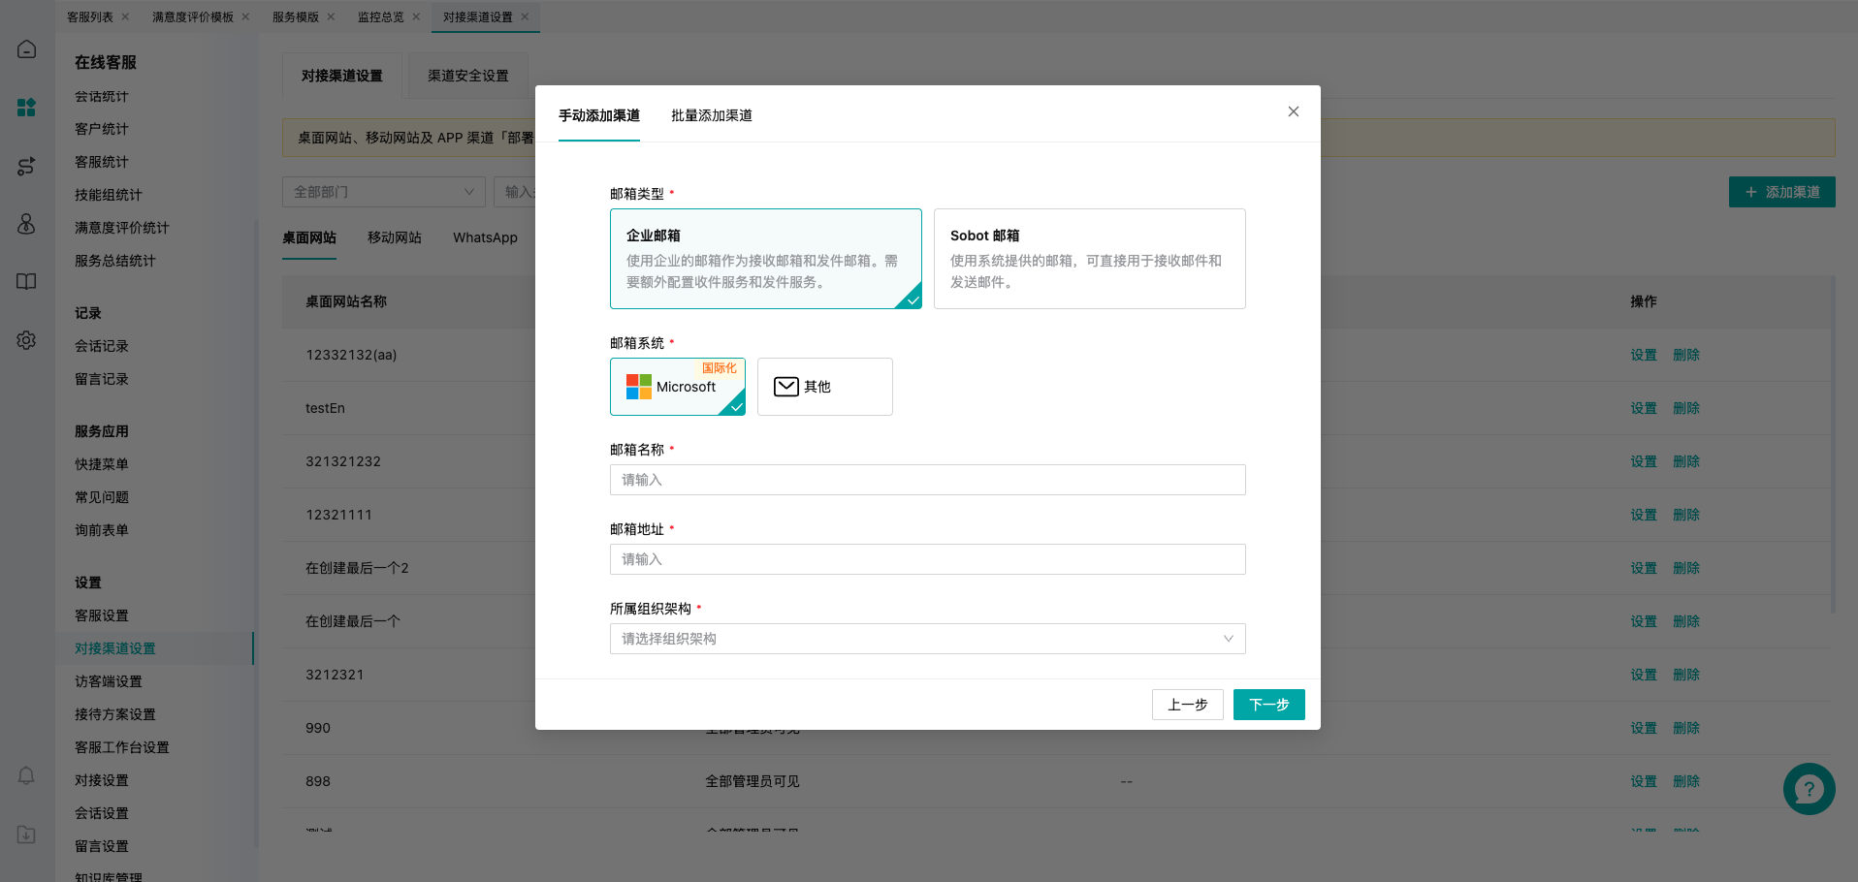1858x882 pixels.
Task: Click the Microsoft logo icon
Action: pyautogui.click(x=639, y=387)
